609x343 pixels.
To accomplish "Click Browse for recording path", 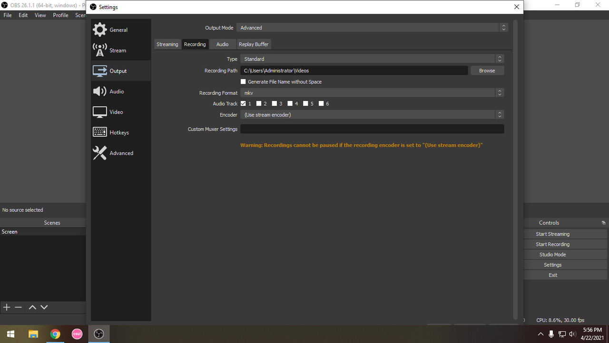I will click(x=487, y=71).
